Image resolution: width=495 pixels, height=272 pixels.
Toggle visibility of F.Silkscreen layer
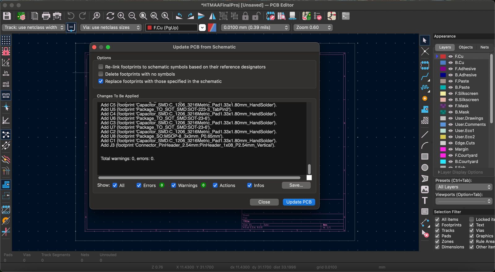pyautogui.click(x=450, y=93)
